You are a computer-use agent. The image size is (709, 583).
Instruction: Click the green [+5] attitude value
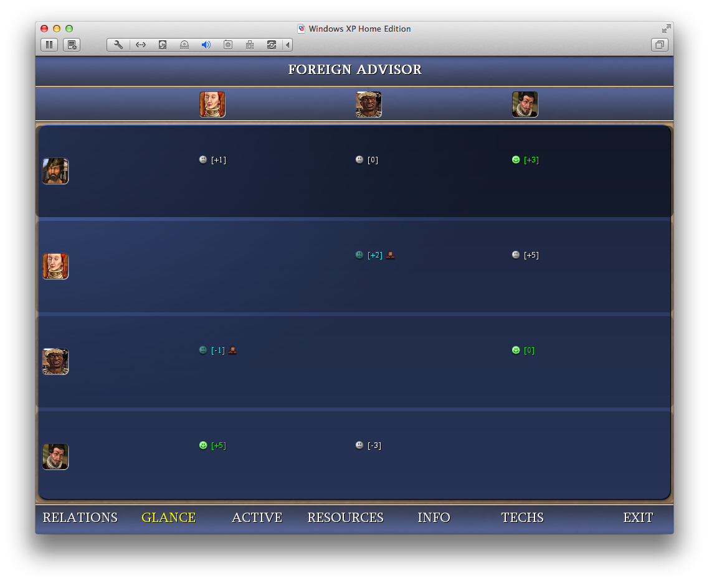pos(219,445)
